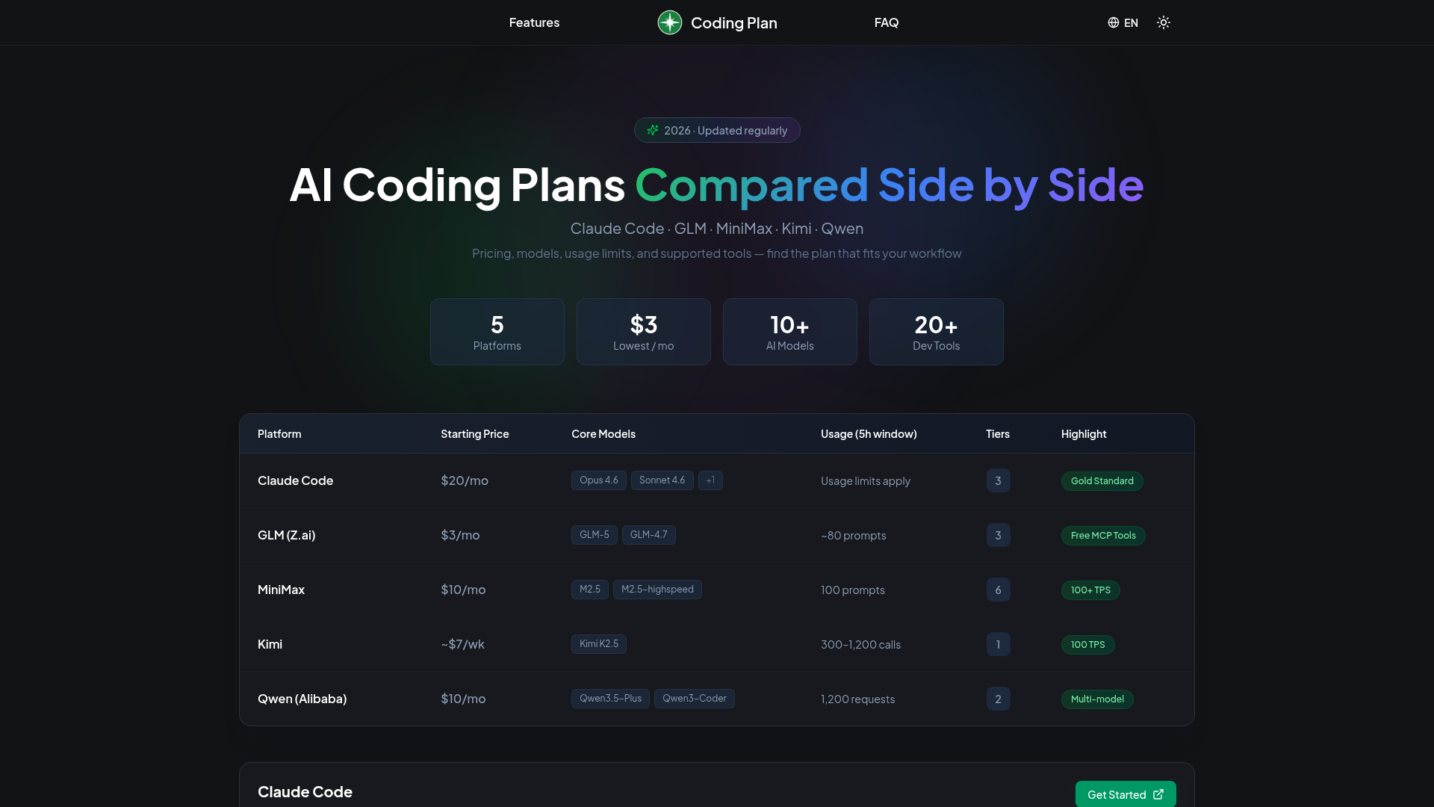The height and width of the screenshot is (807, 1434).
Task: Click the GLM-4.7 model chip
Action: click(648, 535)
